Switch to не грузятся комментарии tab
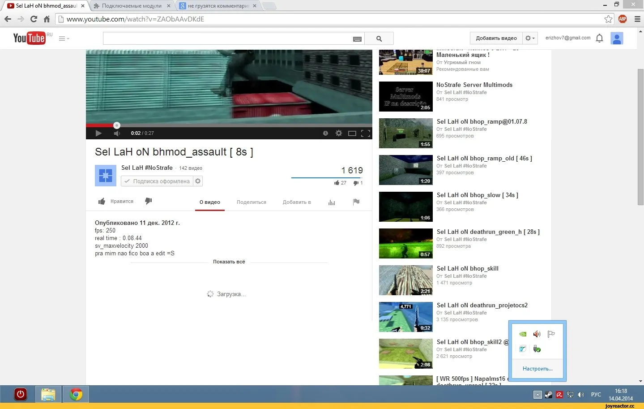This screenshot has height=409, width=644. coord(218,6)
